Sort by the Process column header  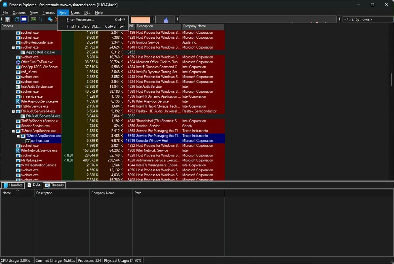29,26
